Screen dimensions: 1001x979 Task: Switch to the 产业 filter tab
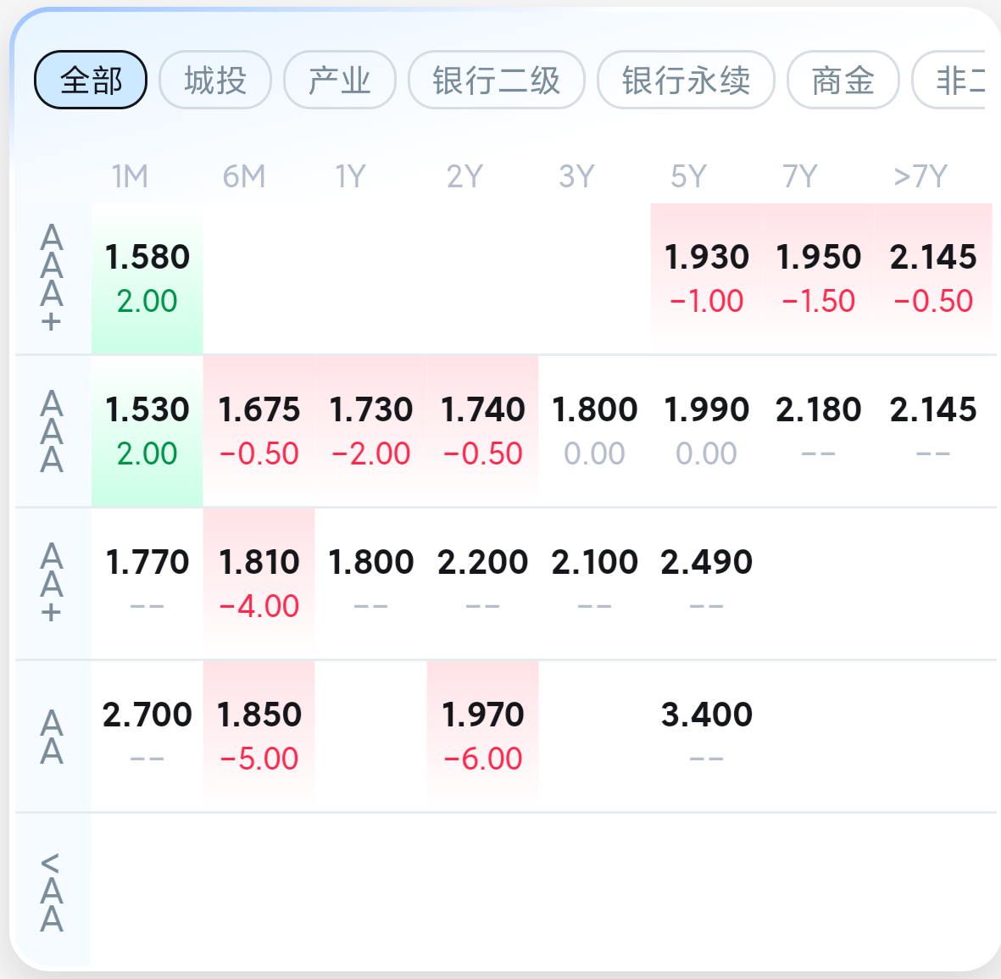(340, 81)
